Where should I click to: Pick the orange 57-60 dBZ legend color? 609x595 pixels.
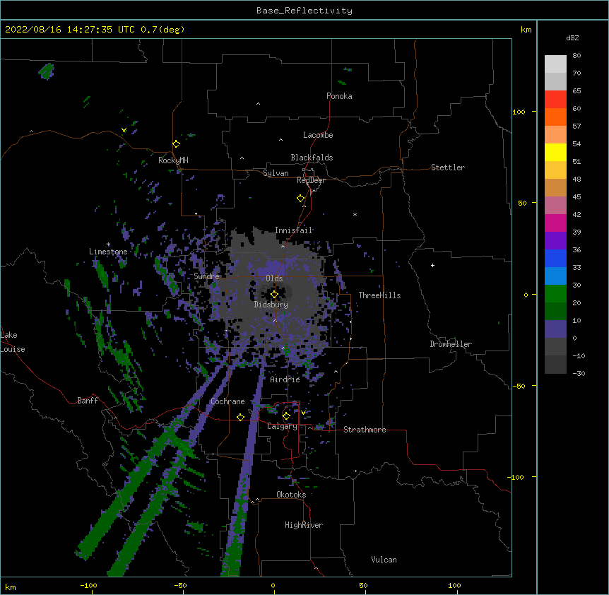tap(555, 117)
